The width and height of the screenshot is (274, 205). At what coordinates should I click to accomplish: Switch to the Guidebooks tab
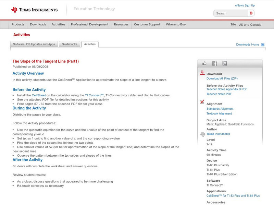pyautogui.click(x=70, y=44)
